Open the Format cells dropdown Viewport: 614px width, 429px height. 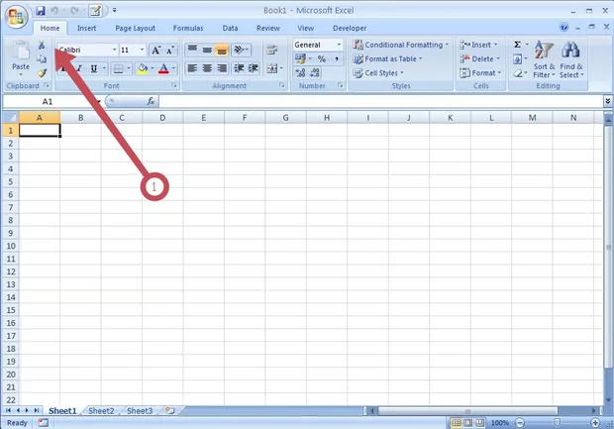coord(480,73)
